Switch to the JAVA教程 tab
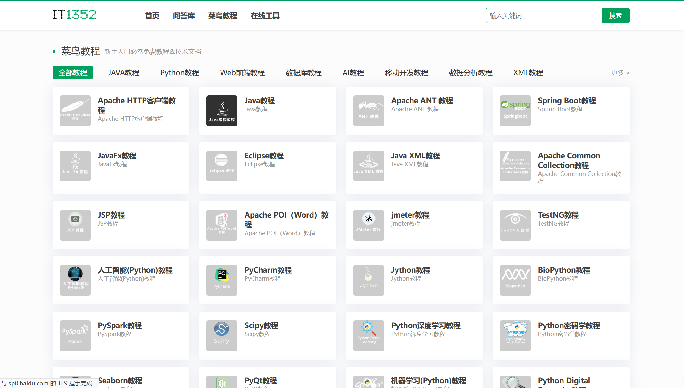 [x=124, y=73]
